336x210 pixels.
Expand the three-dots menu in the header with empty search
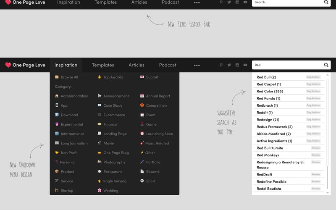coord(197,3)
